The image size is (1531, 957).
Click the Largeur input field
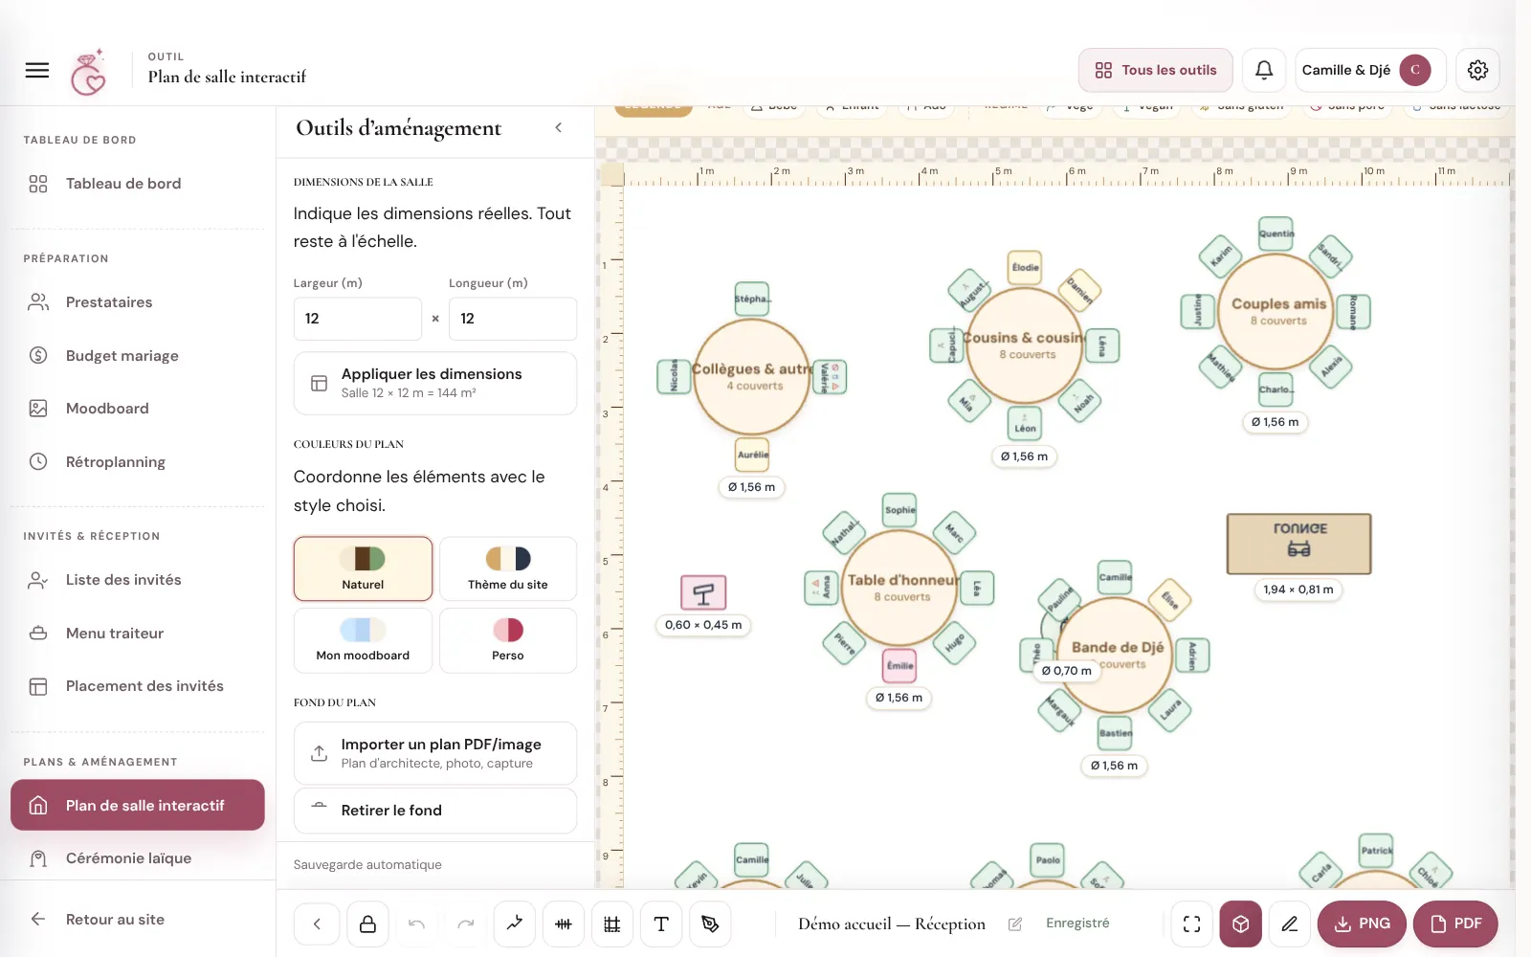coord(358,319)
